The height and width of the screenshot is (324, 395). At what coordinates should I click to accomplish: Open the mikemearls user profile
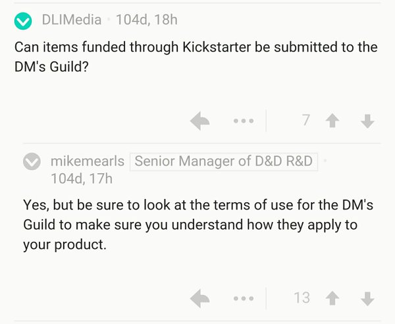(x=88, y=161)
